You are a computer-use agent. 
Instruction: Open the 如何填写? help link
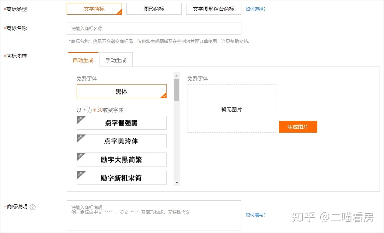click(255, 215)
